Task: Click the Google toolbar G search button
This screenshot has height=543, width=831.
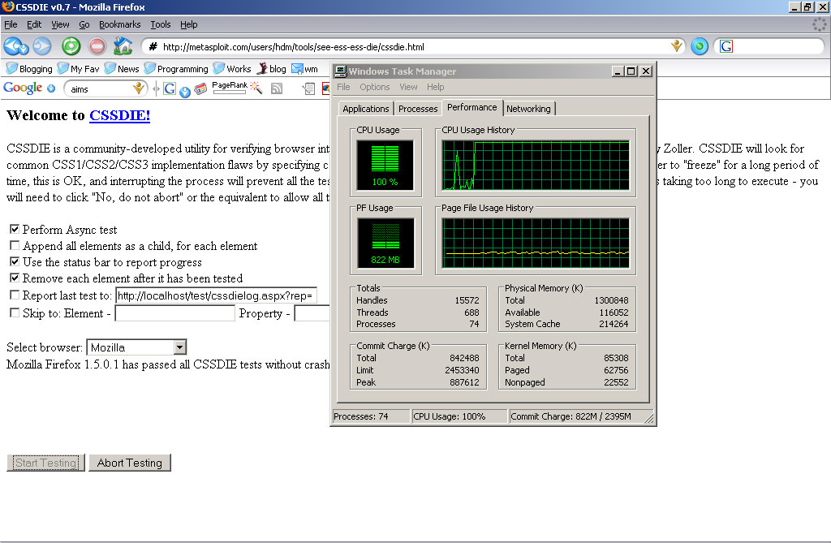Action: tap(169, 88)
